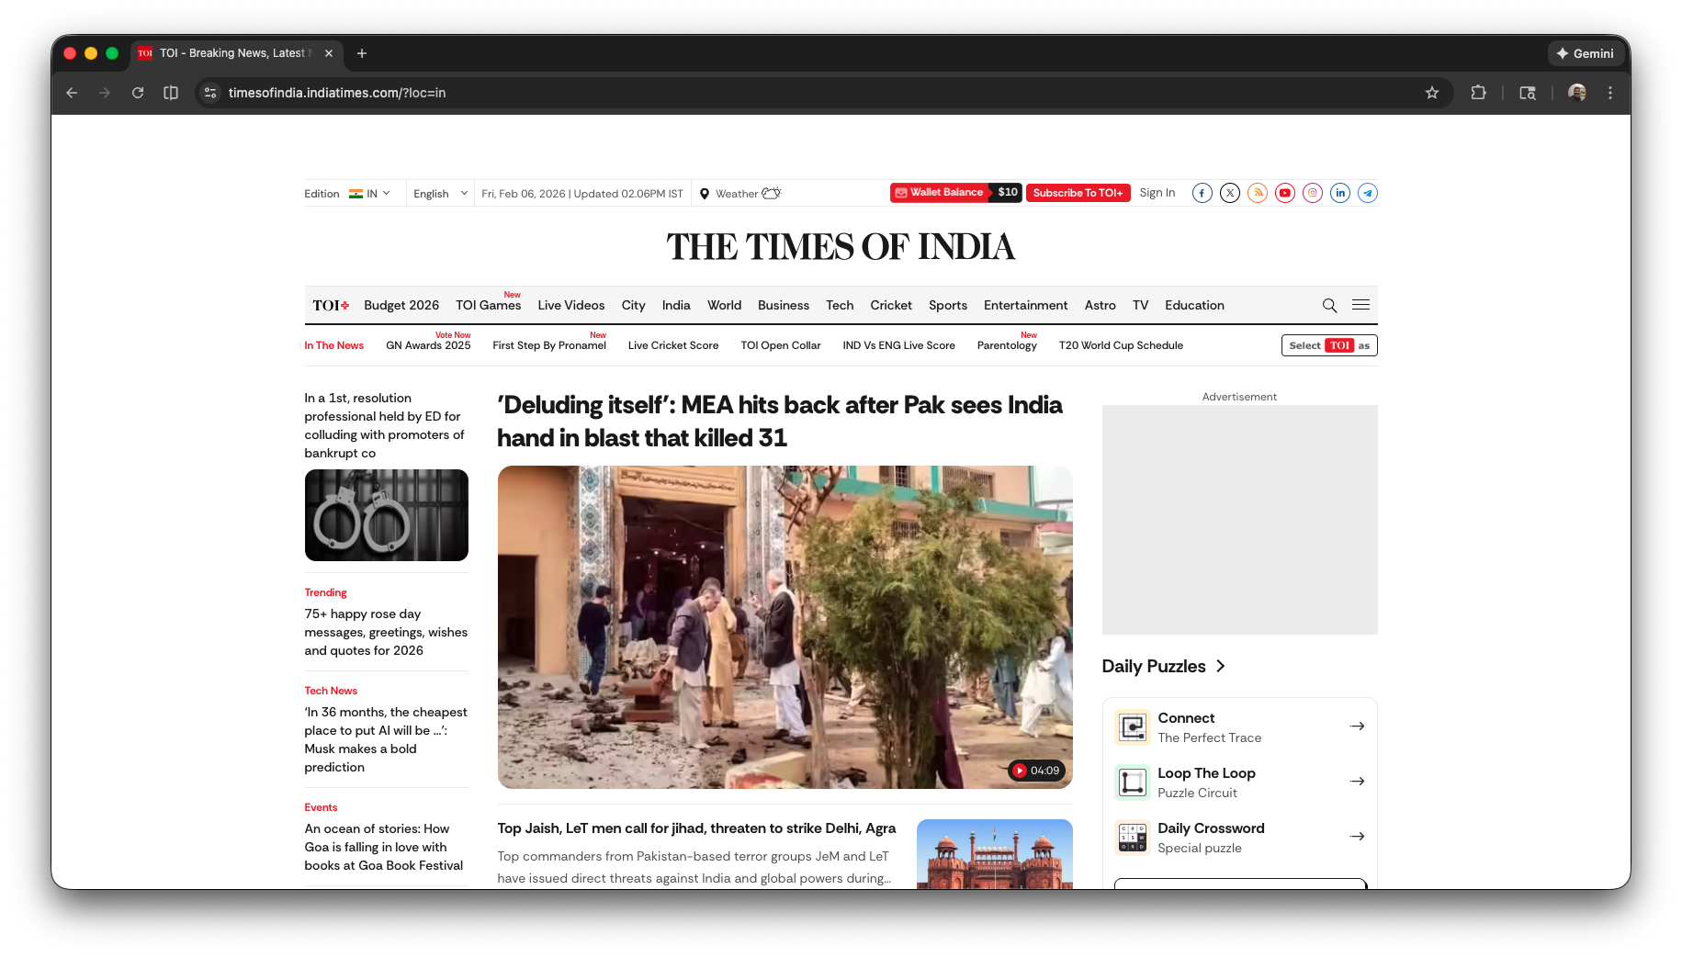Open the YouTube channel icon

pos(1284,193)
